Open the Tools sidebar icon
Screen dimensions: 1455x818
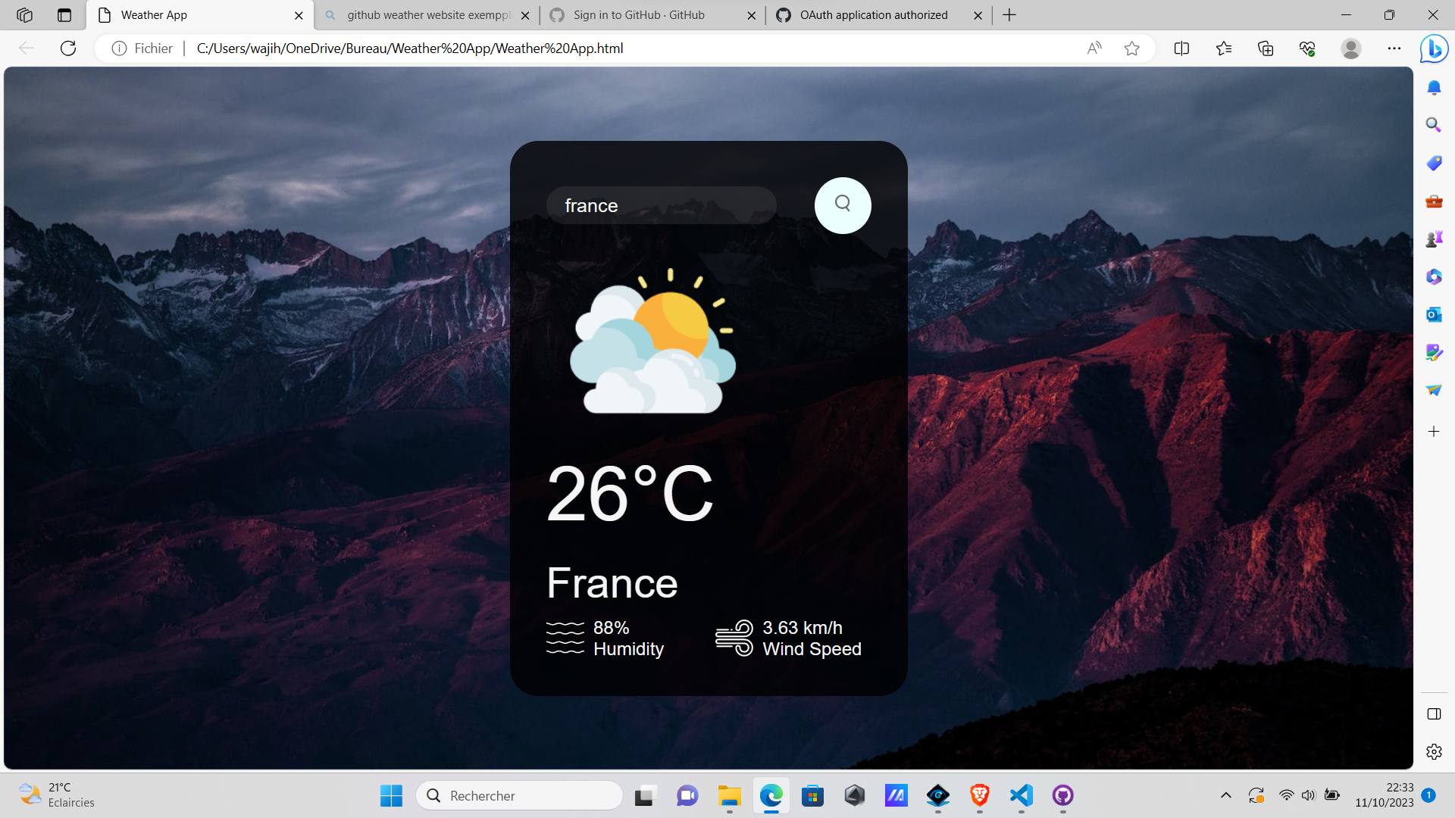coord(1434,201)
